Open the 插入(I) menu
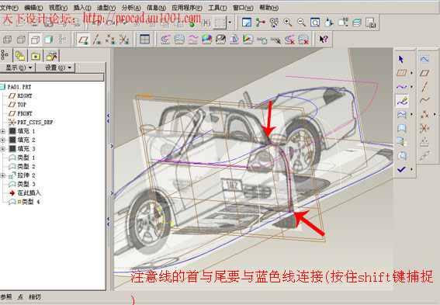 click(x=82, y=8)
